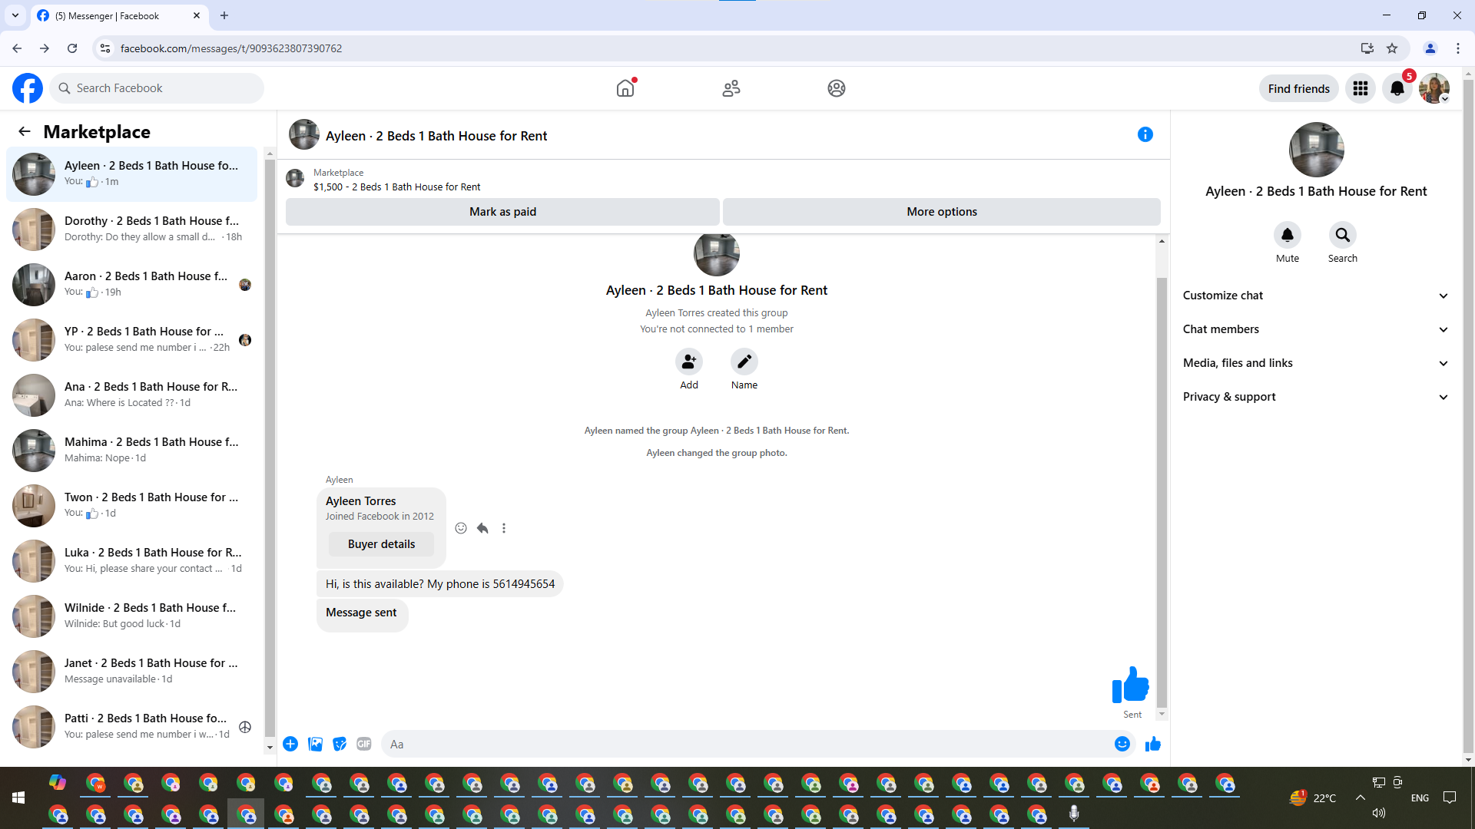
Task: Click the Add people icon
Action: coord(688,362)
